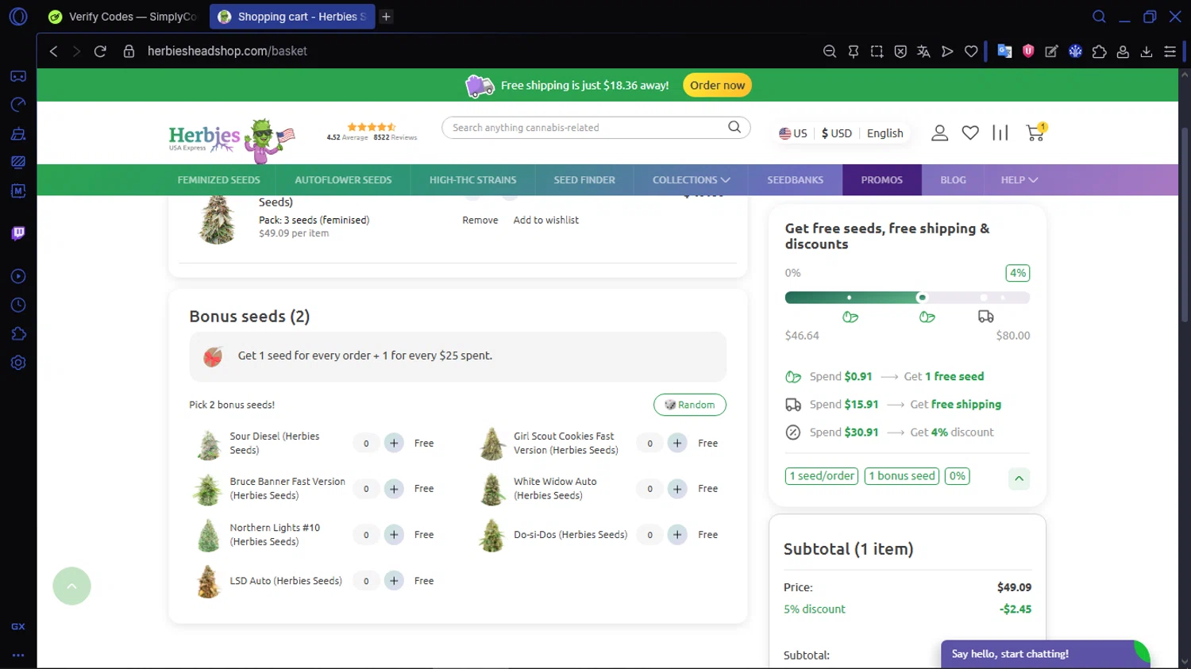Click the 4.52 average rating stars
This screenshot has height=669, width=1191.
pos(371,127)
